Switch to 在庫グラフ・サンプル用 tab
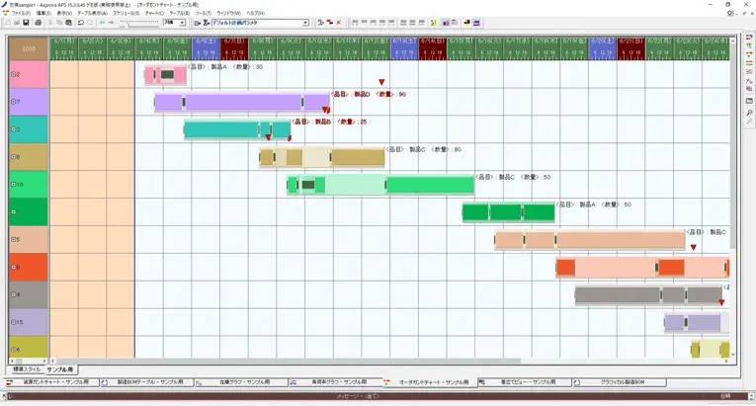 pos(239,381)
